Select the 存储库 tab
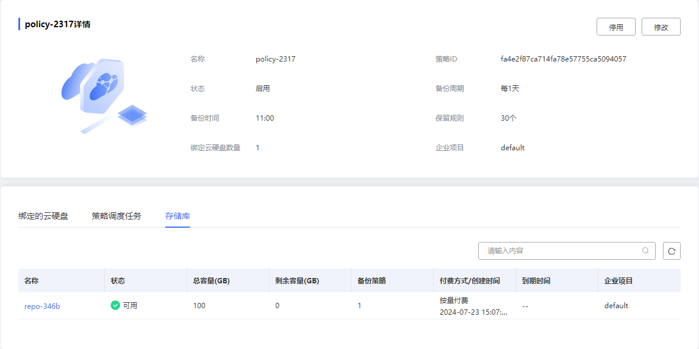This screenshot has height=349, width=699. pyautogui.click(x=178, y=216)
